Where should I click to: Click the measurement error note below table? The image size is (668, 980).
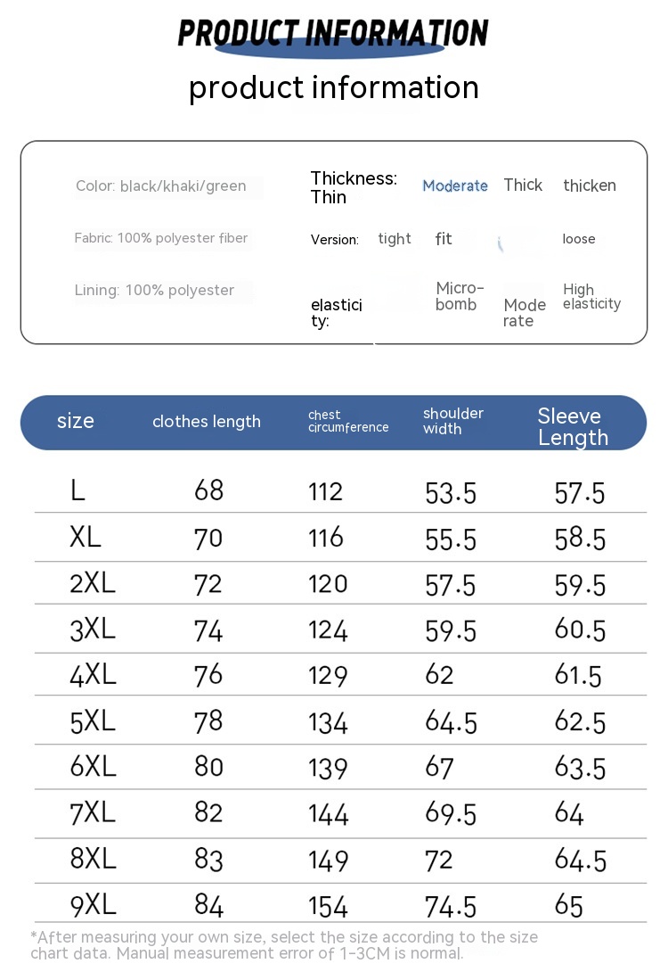(284, 945)
